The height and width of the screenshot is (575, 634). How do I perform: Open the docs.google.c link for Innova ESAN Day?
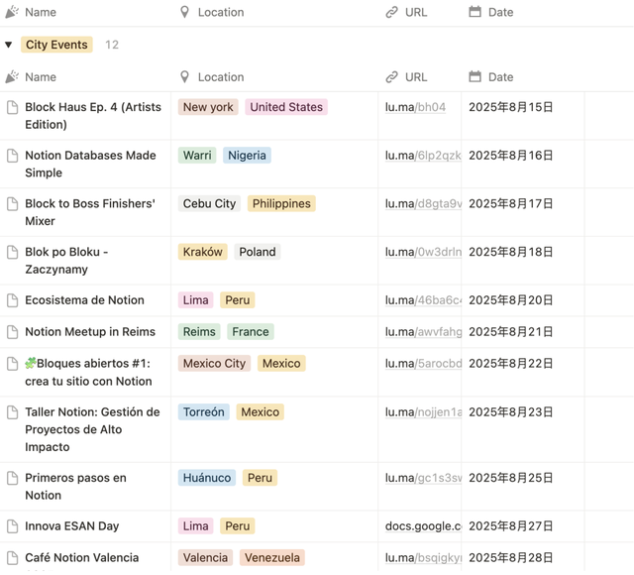[423, 526]
